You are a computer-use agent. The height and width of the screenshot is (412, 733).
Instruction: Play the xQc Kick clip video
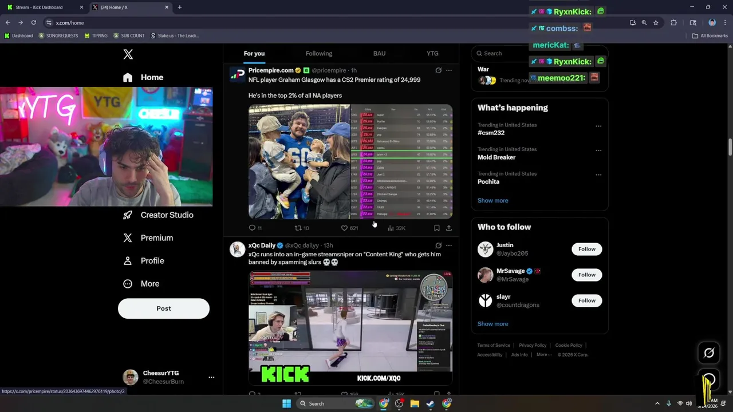350,327
